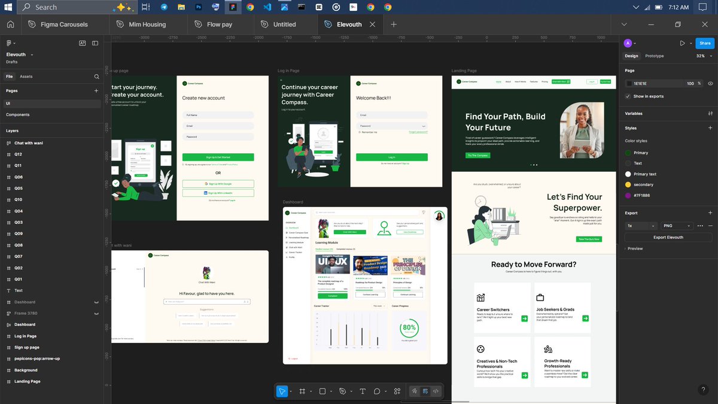718x404 pixels.
Task: Toggle visibility of hidden Dashboard layer
Action: (x=96, y=302)
